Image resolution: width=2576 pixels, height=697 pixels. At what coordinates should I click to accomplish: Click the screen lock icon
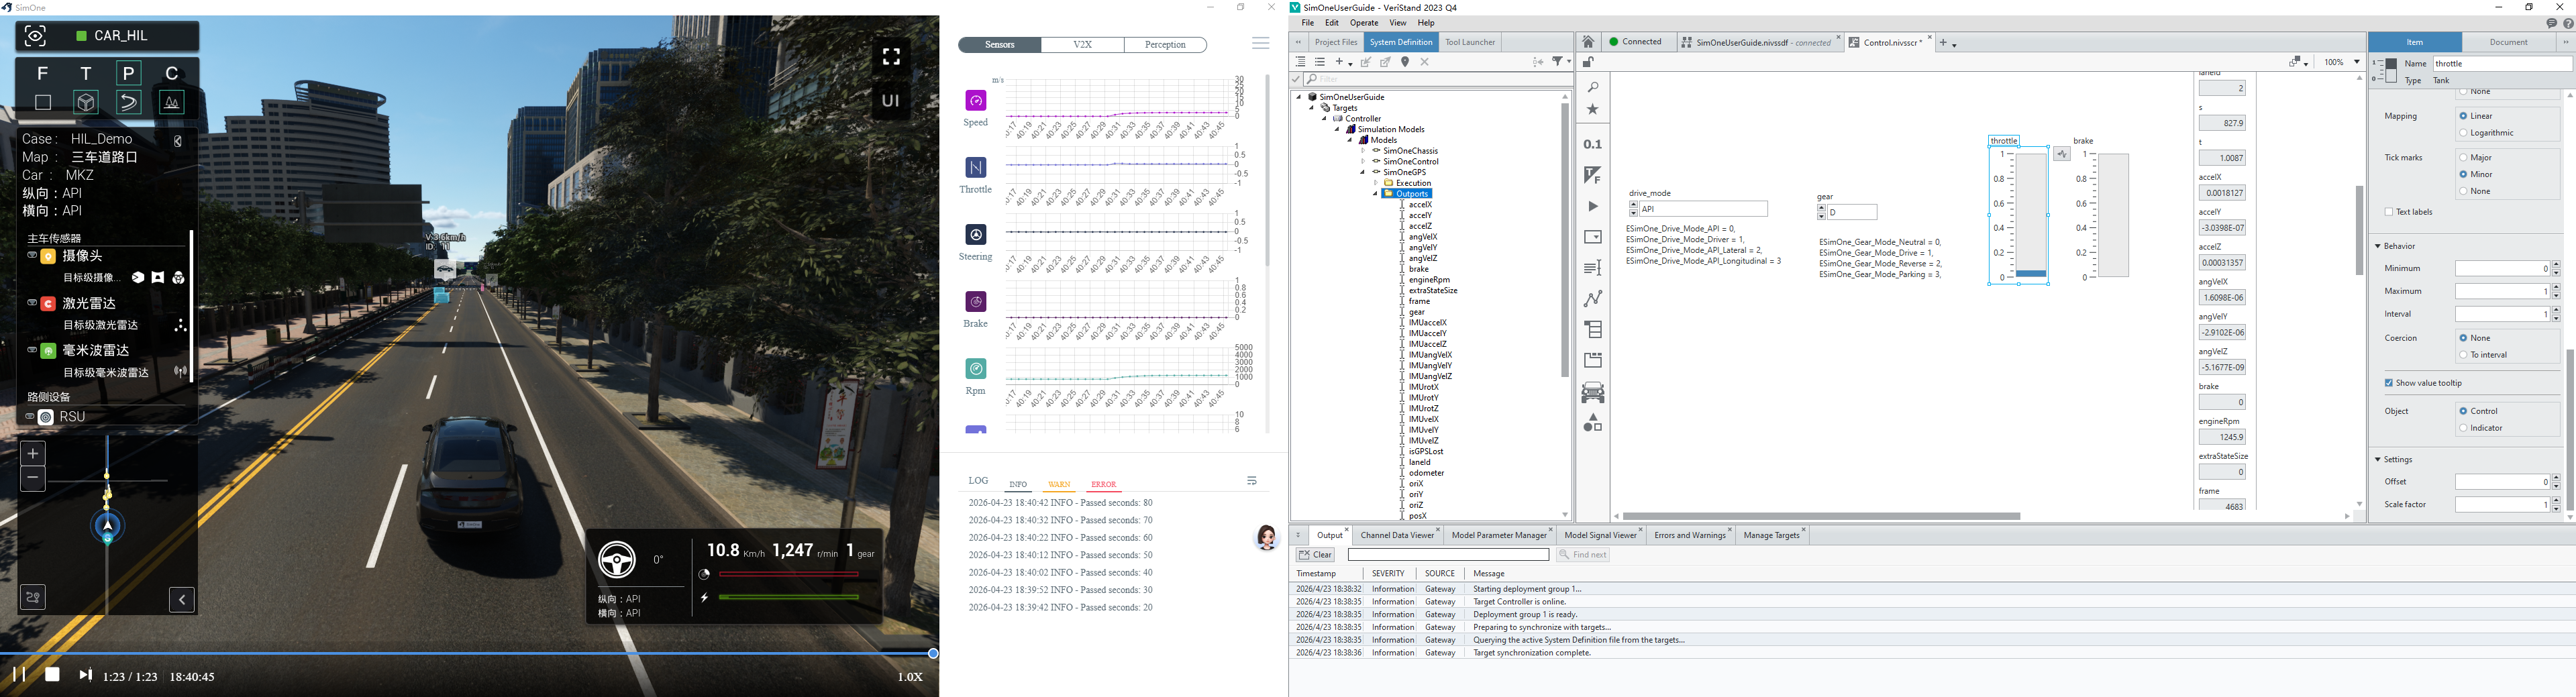(x=1587, y=63)
